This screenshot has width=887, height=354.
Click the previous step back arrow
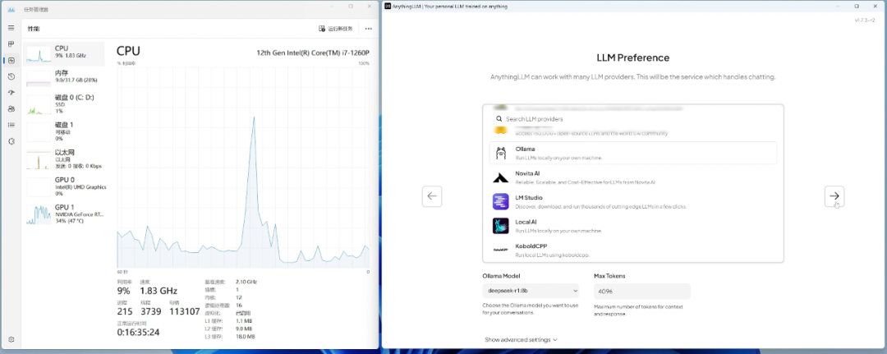point(432,196)
